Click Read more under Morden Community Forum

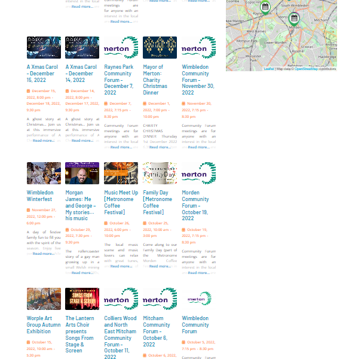[199, 273]
